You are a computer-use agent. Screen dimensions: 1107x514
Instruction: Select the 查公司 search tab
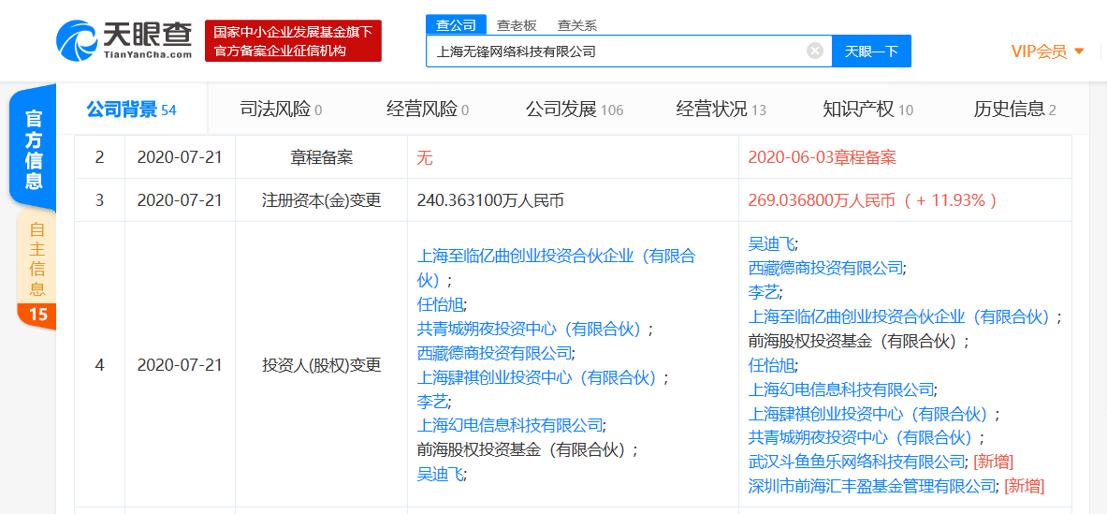pyautogui.click(x=456, y=25)
